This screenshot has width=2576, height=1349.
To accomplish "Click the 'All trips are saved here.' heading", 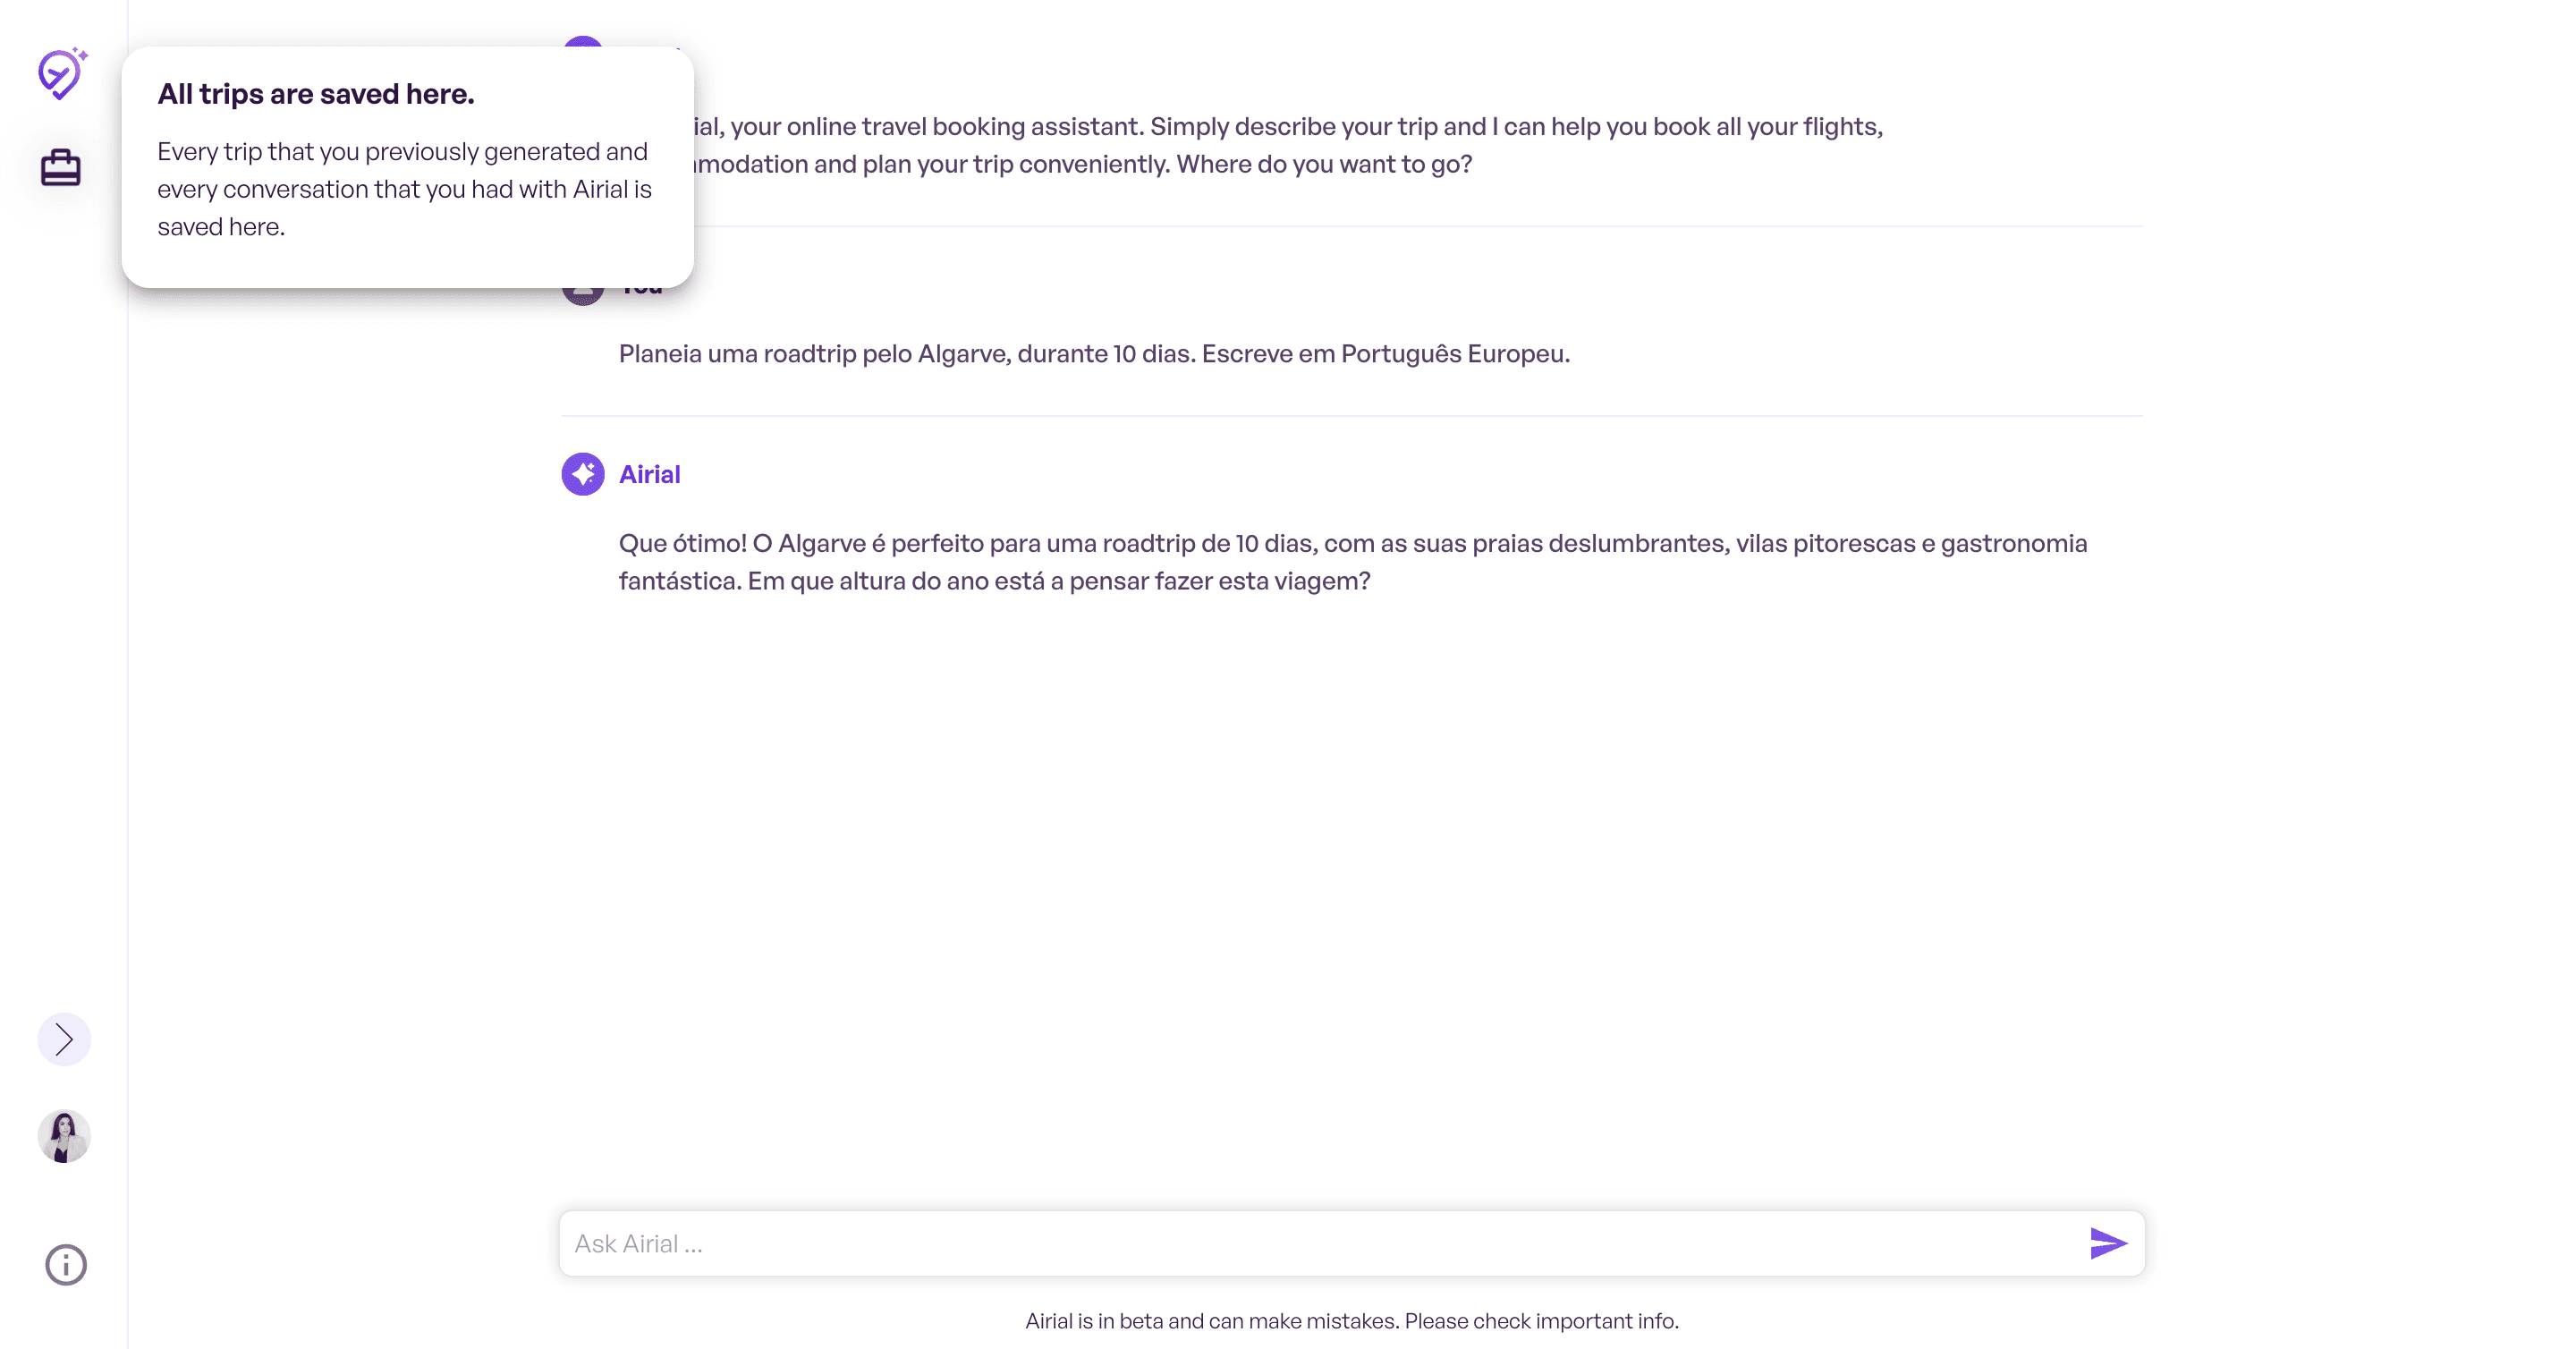I will (x=316, y=94).
